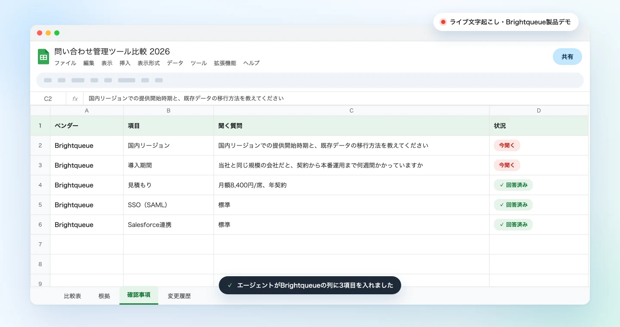
Task: Select the 国内リージョン cell
Action: pos(168,145)
